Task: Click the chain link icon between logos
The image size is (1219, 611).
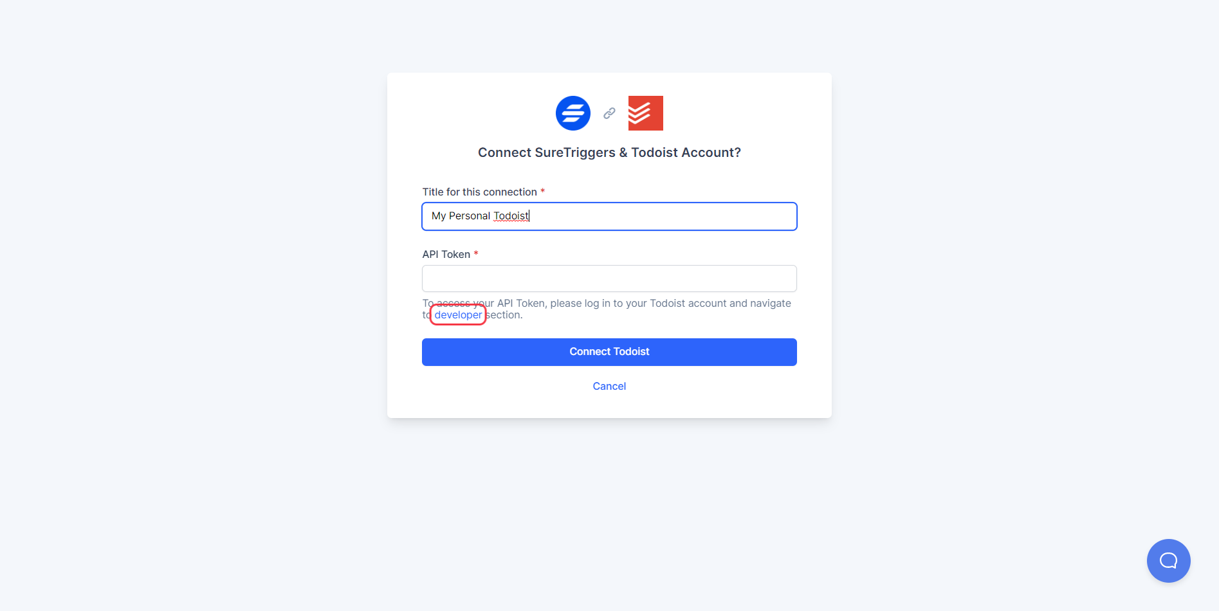Action: tap(609, 113)
